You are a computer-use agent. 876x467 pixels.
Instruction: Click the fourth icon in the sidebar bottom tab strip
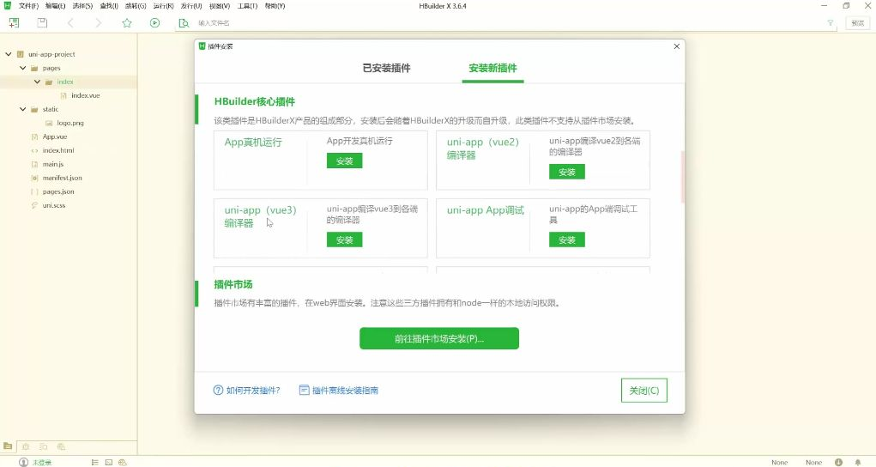click(62, 446)
